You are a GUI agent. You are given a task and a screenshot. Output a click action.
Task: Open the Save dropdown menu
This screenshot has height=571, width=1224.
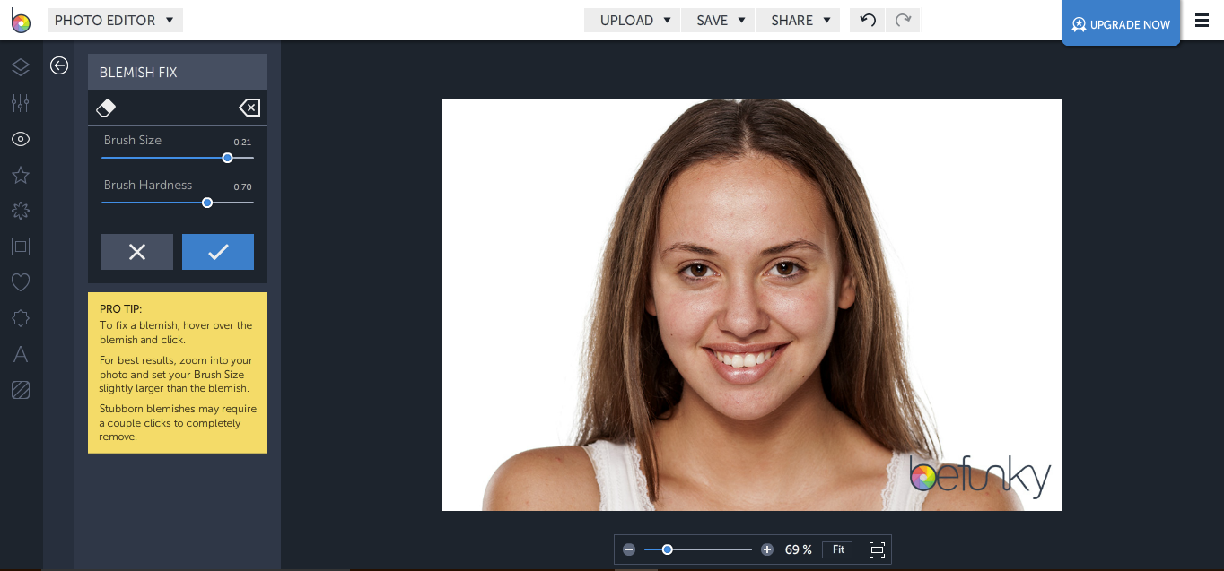click(x=719, y=20)
